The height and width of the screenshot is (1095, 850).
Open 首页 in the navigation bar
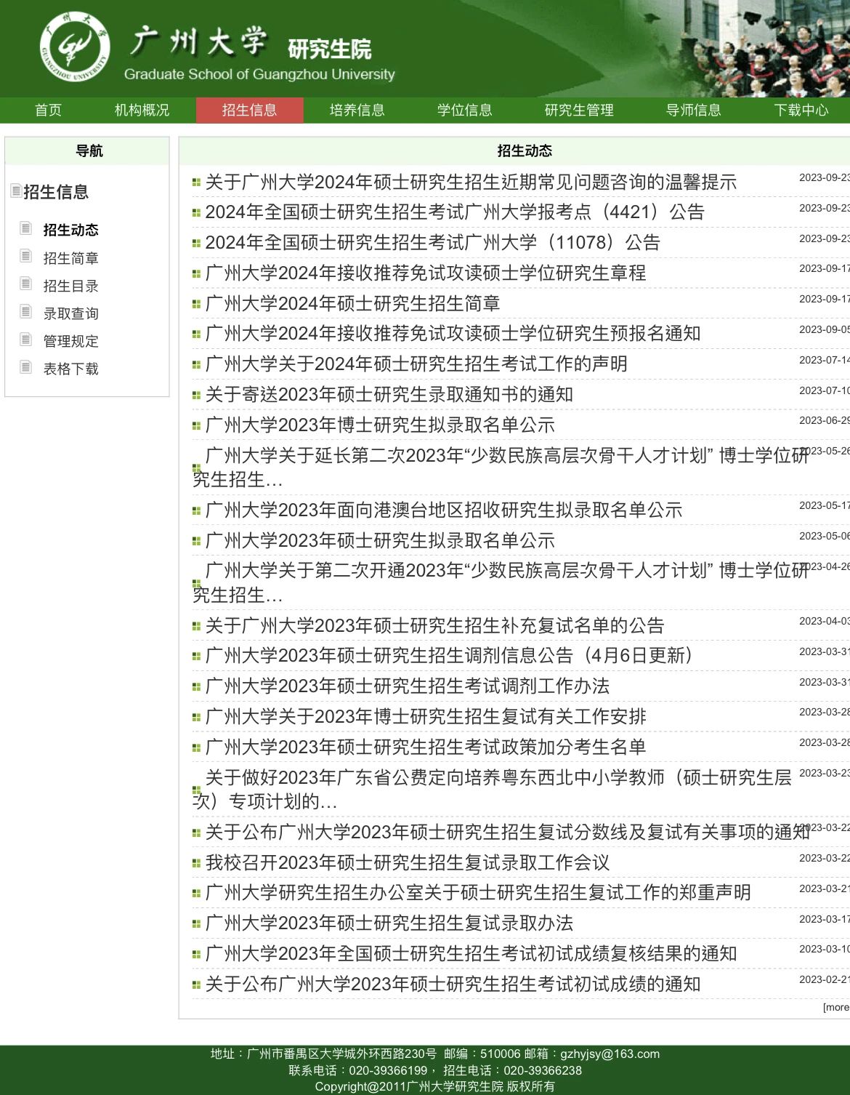click(x=49, y=110)
